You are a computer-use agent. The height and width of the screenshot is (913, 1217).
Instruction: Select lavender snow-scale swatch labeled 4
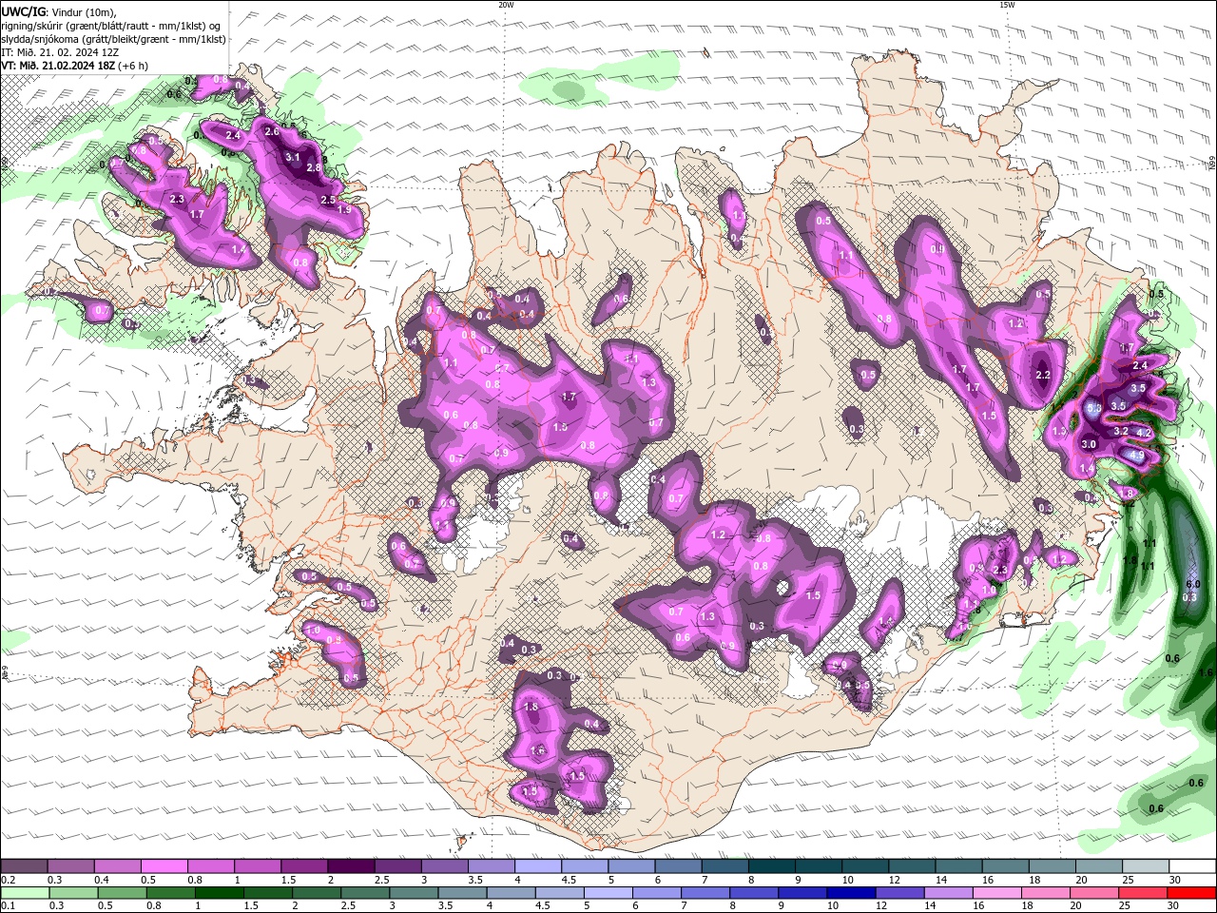(536, 867)
